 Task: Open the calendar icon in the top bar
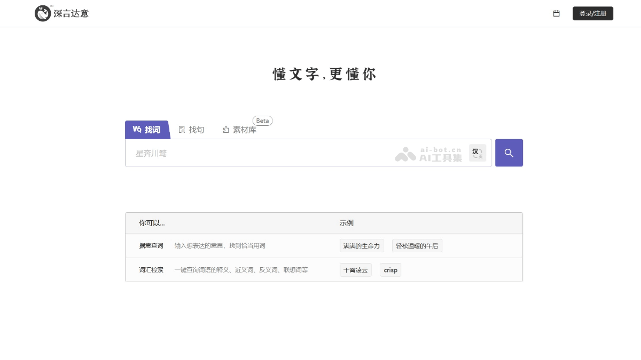[x=556, y=13]
